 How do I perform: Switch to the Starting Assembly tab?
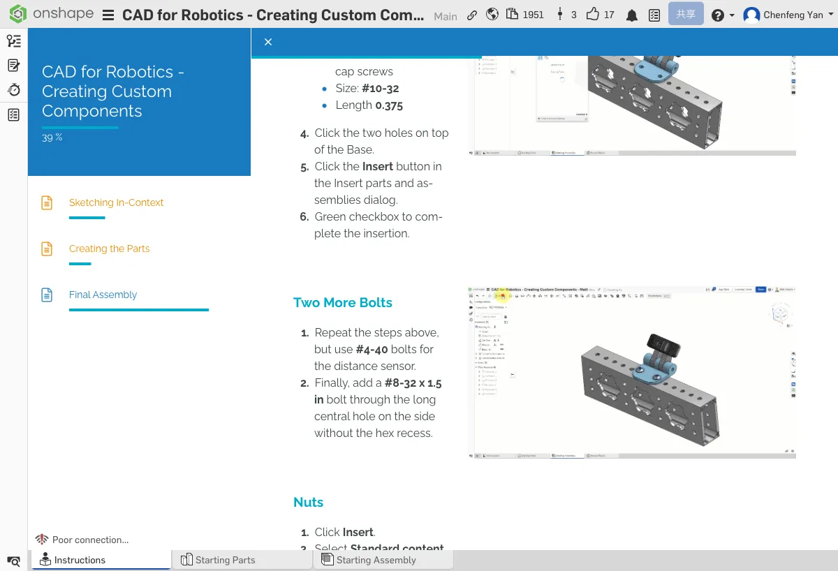pos(376,560)
